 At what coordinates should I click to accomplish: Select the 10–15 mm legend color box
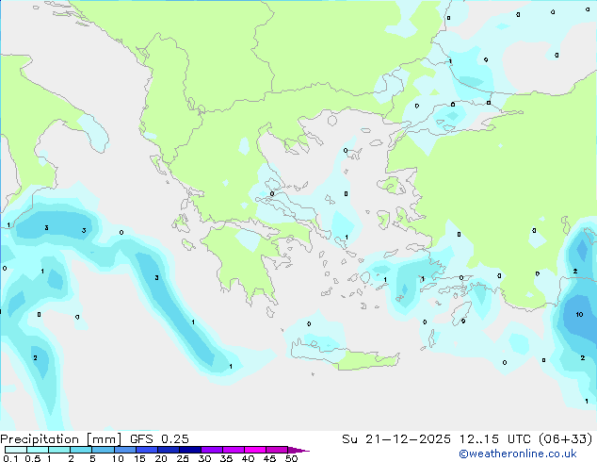[124, 450]
